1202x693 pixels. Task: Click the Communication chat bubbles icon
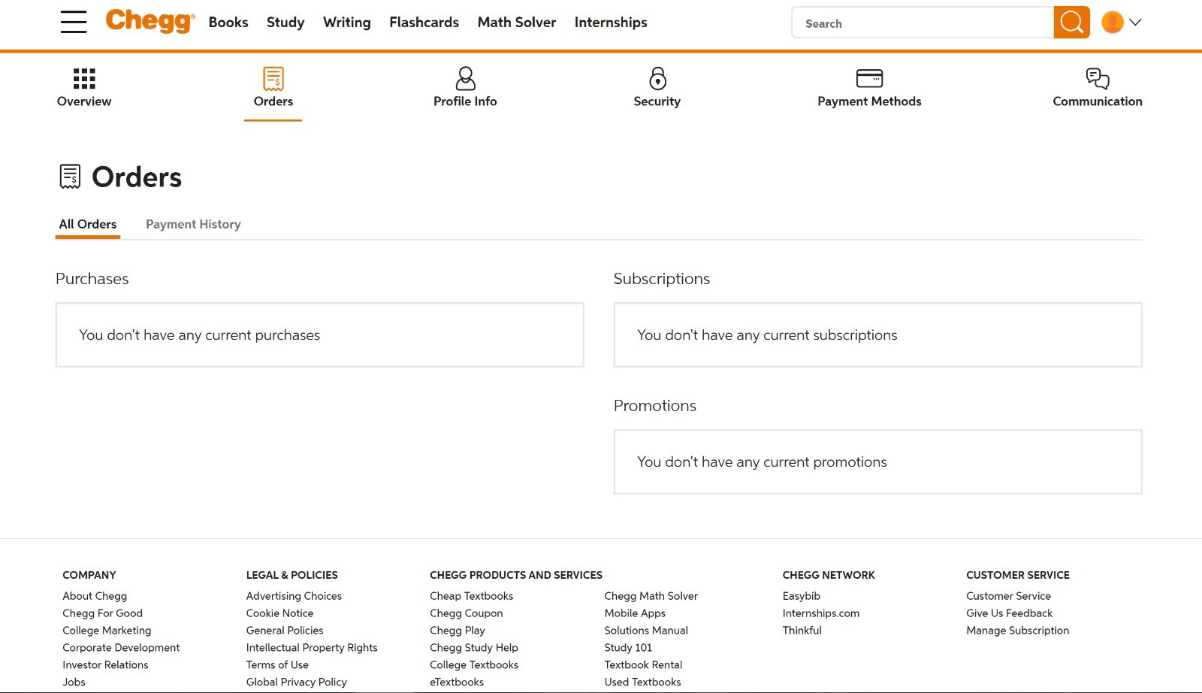1098,78
